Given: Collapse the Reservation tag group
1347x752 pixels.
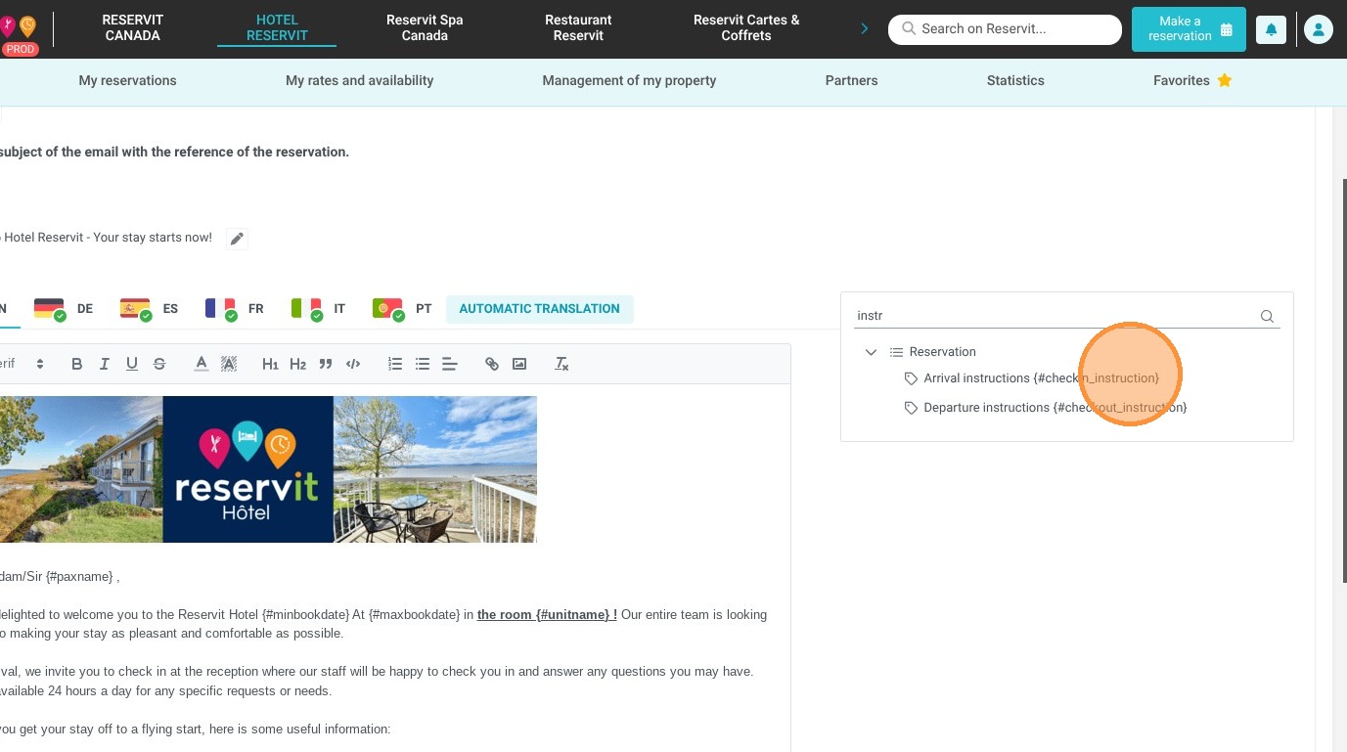Looking at the screenshot, I should [x=871, y=352].
